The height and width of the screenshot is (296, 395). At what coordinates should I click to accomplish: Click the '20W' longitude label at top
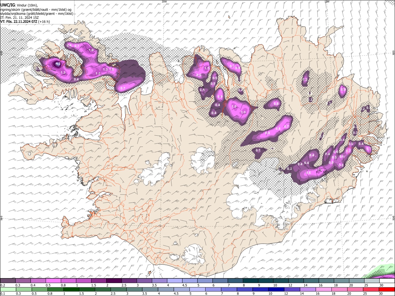coord(164,2)
